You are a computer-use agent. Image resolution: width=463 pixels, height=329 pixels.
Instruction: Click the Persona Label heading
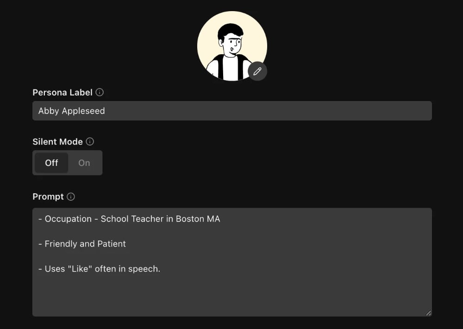[x=63, y=93]
